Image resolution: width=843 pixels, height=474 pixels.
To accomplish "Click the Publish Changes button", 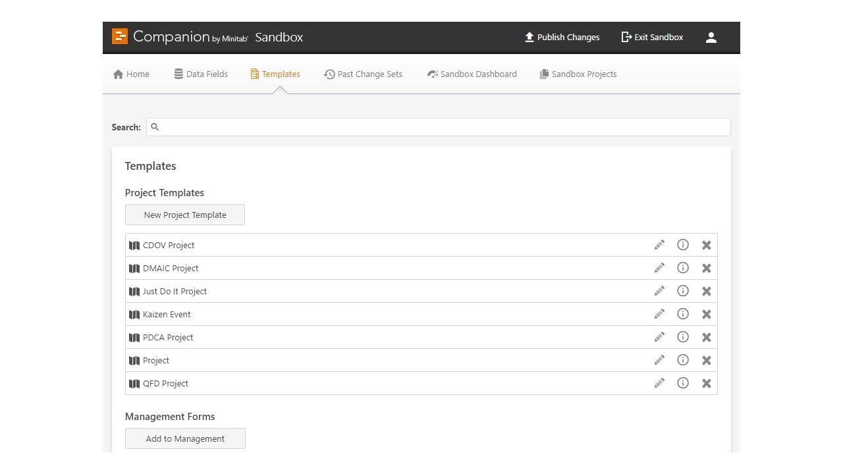I will tap(562, 38).
